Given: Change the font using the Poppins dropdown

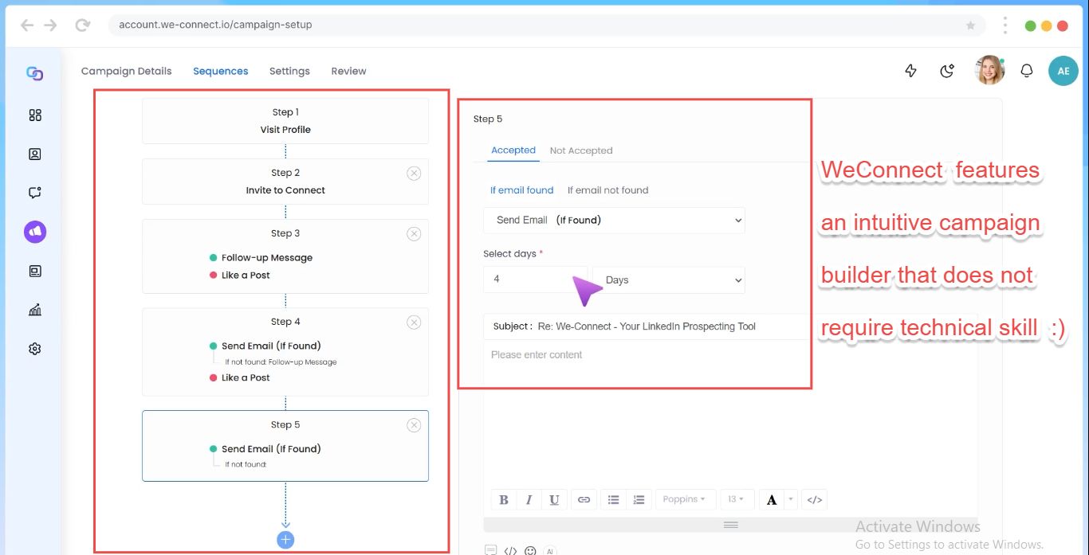Looking at the screenshot, I should [x=684, y=499].
